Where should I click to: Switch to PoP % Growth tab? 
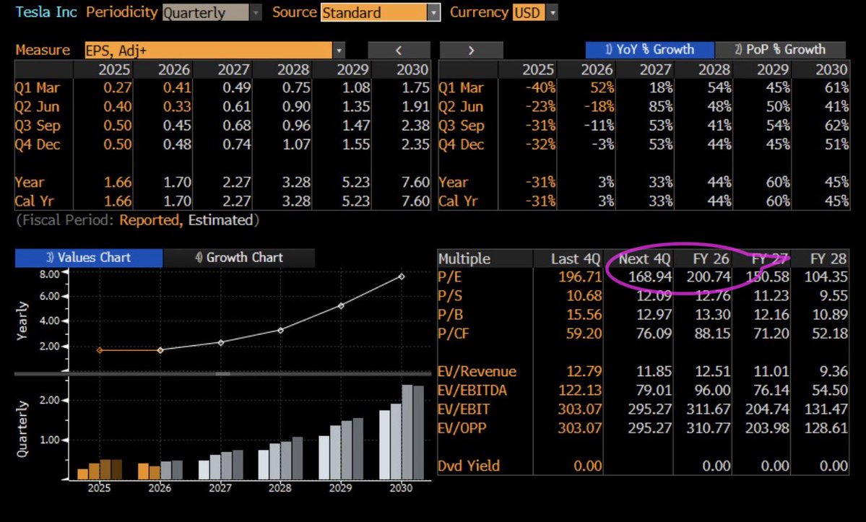tap(779, 50)
